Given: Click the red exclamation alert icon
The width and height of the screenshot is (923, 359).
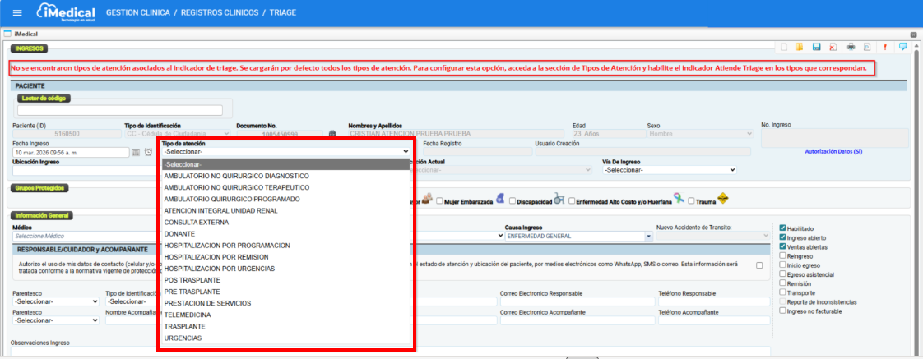Looking at the screenshot, I should point(885,47).
